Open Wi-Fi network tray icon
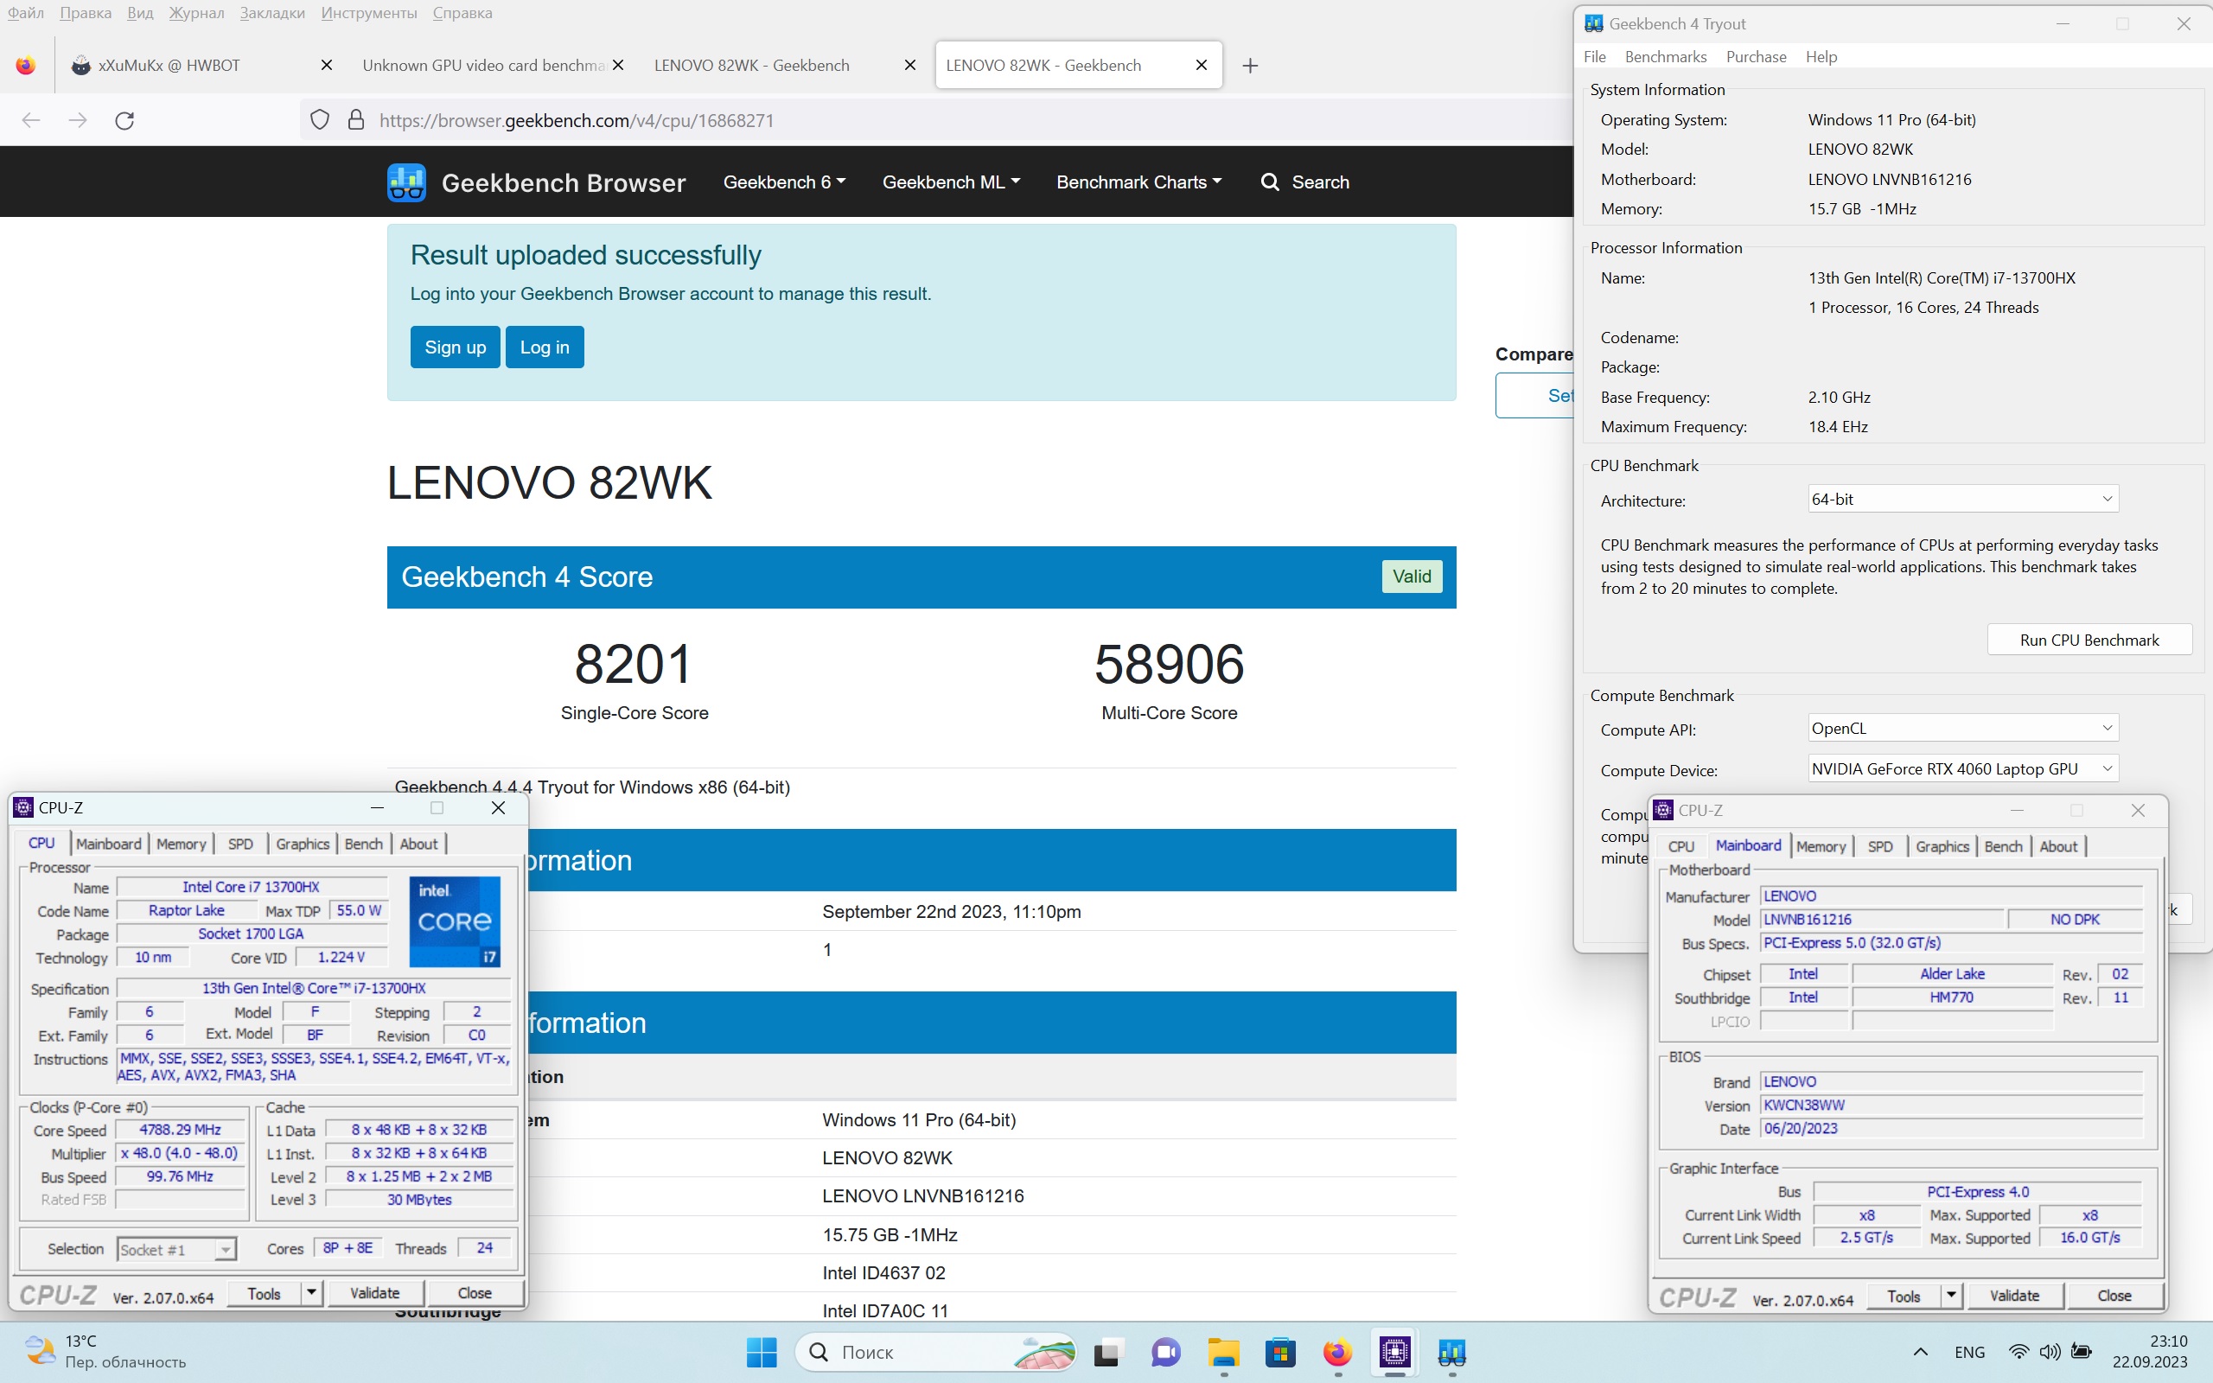The width and height of the screenshot is (2213, 1383). (x=2018, y=1352)
